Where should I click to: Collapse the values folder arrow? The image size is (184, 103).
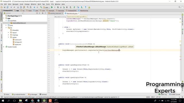[x=8, y=37]
